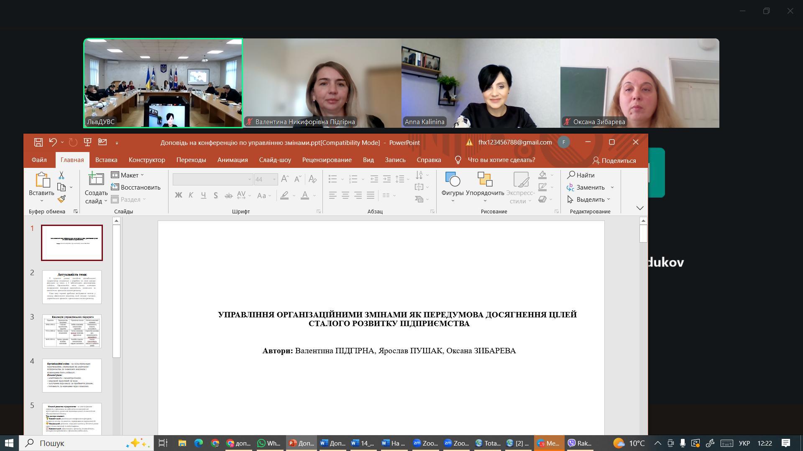The height and width of the screenshot is (451, 803).
Task: Toggle Italic (К) formatting
Action: (x=191, y=195)
